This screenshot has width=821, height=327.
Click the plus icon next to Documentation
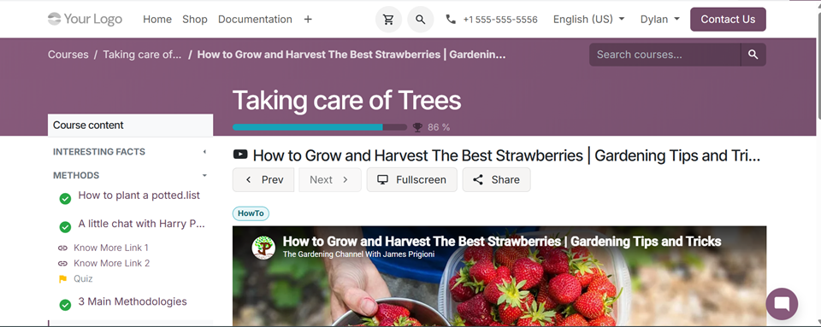[x=308, y=20]
